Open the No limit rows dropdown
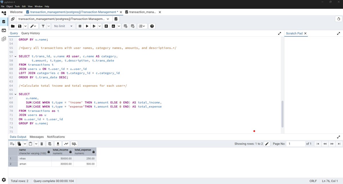The width and height of the screenshot is (343, 184). pos(64,26)
